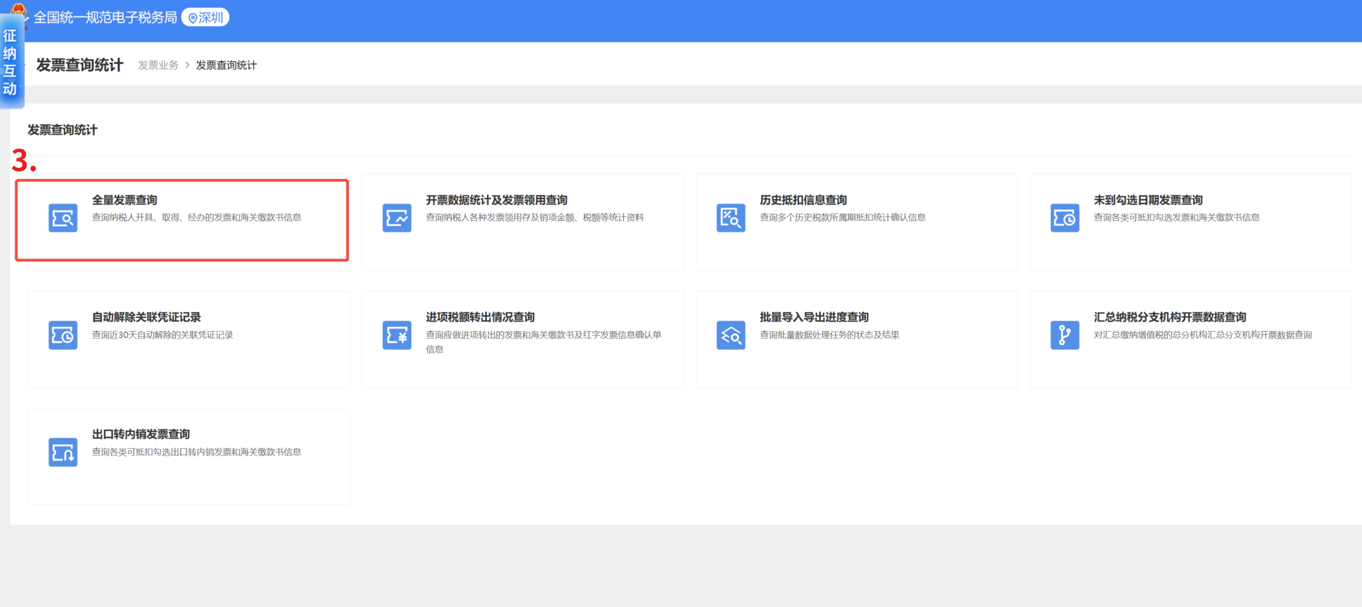Open the 征纳互动 side tab

10,62
